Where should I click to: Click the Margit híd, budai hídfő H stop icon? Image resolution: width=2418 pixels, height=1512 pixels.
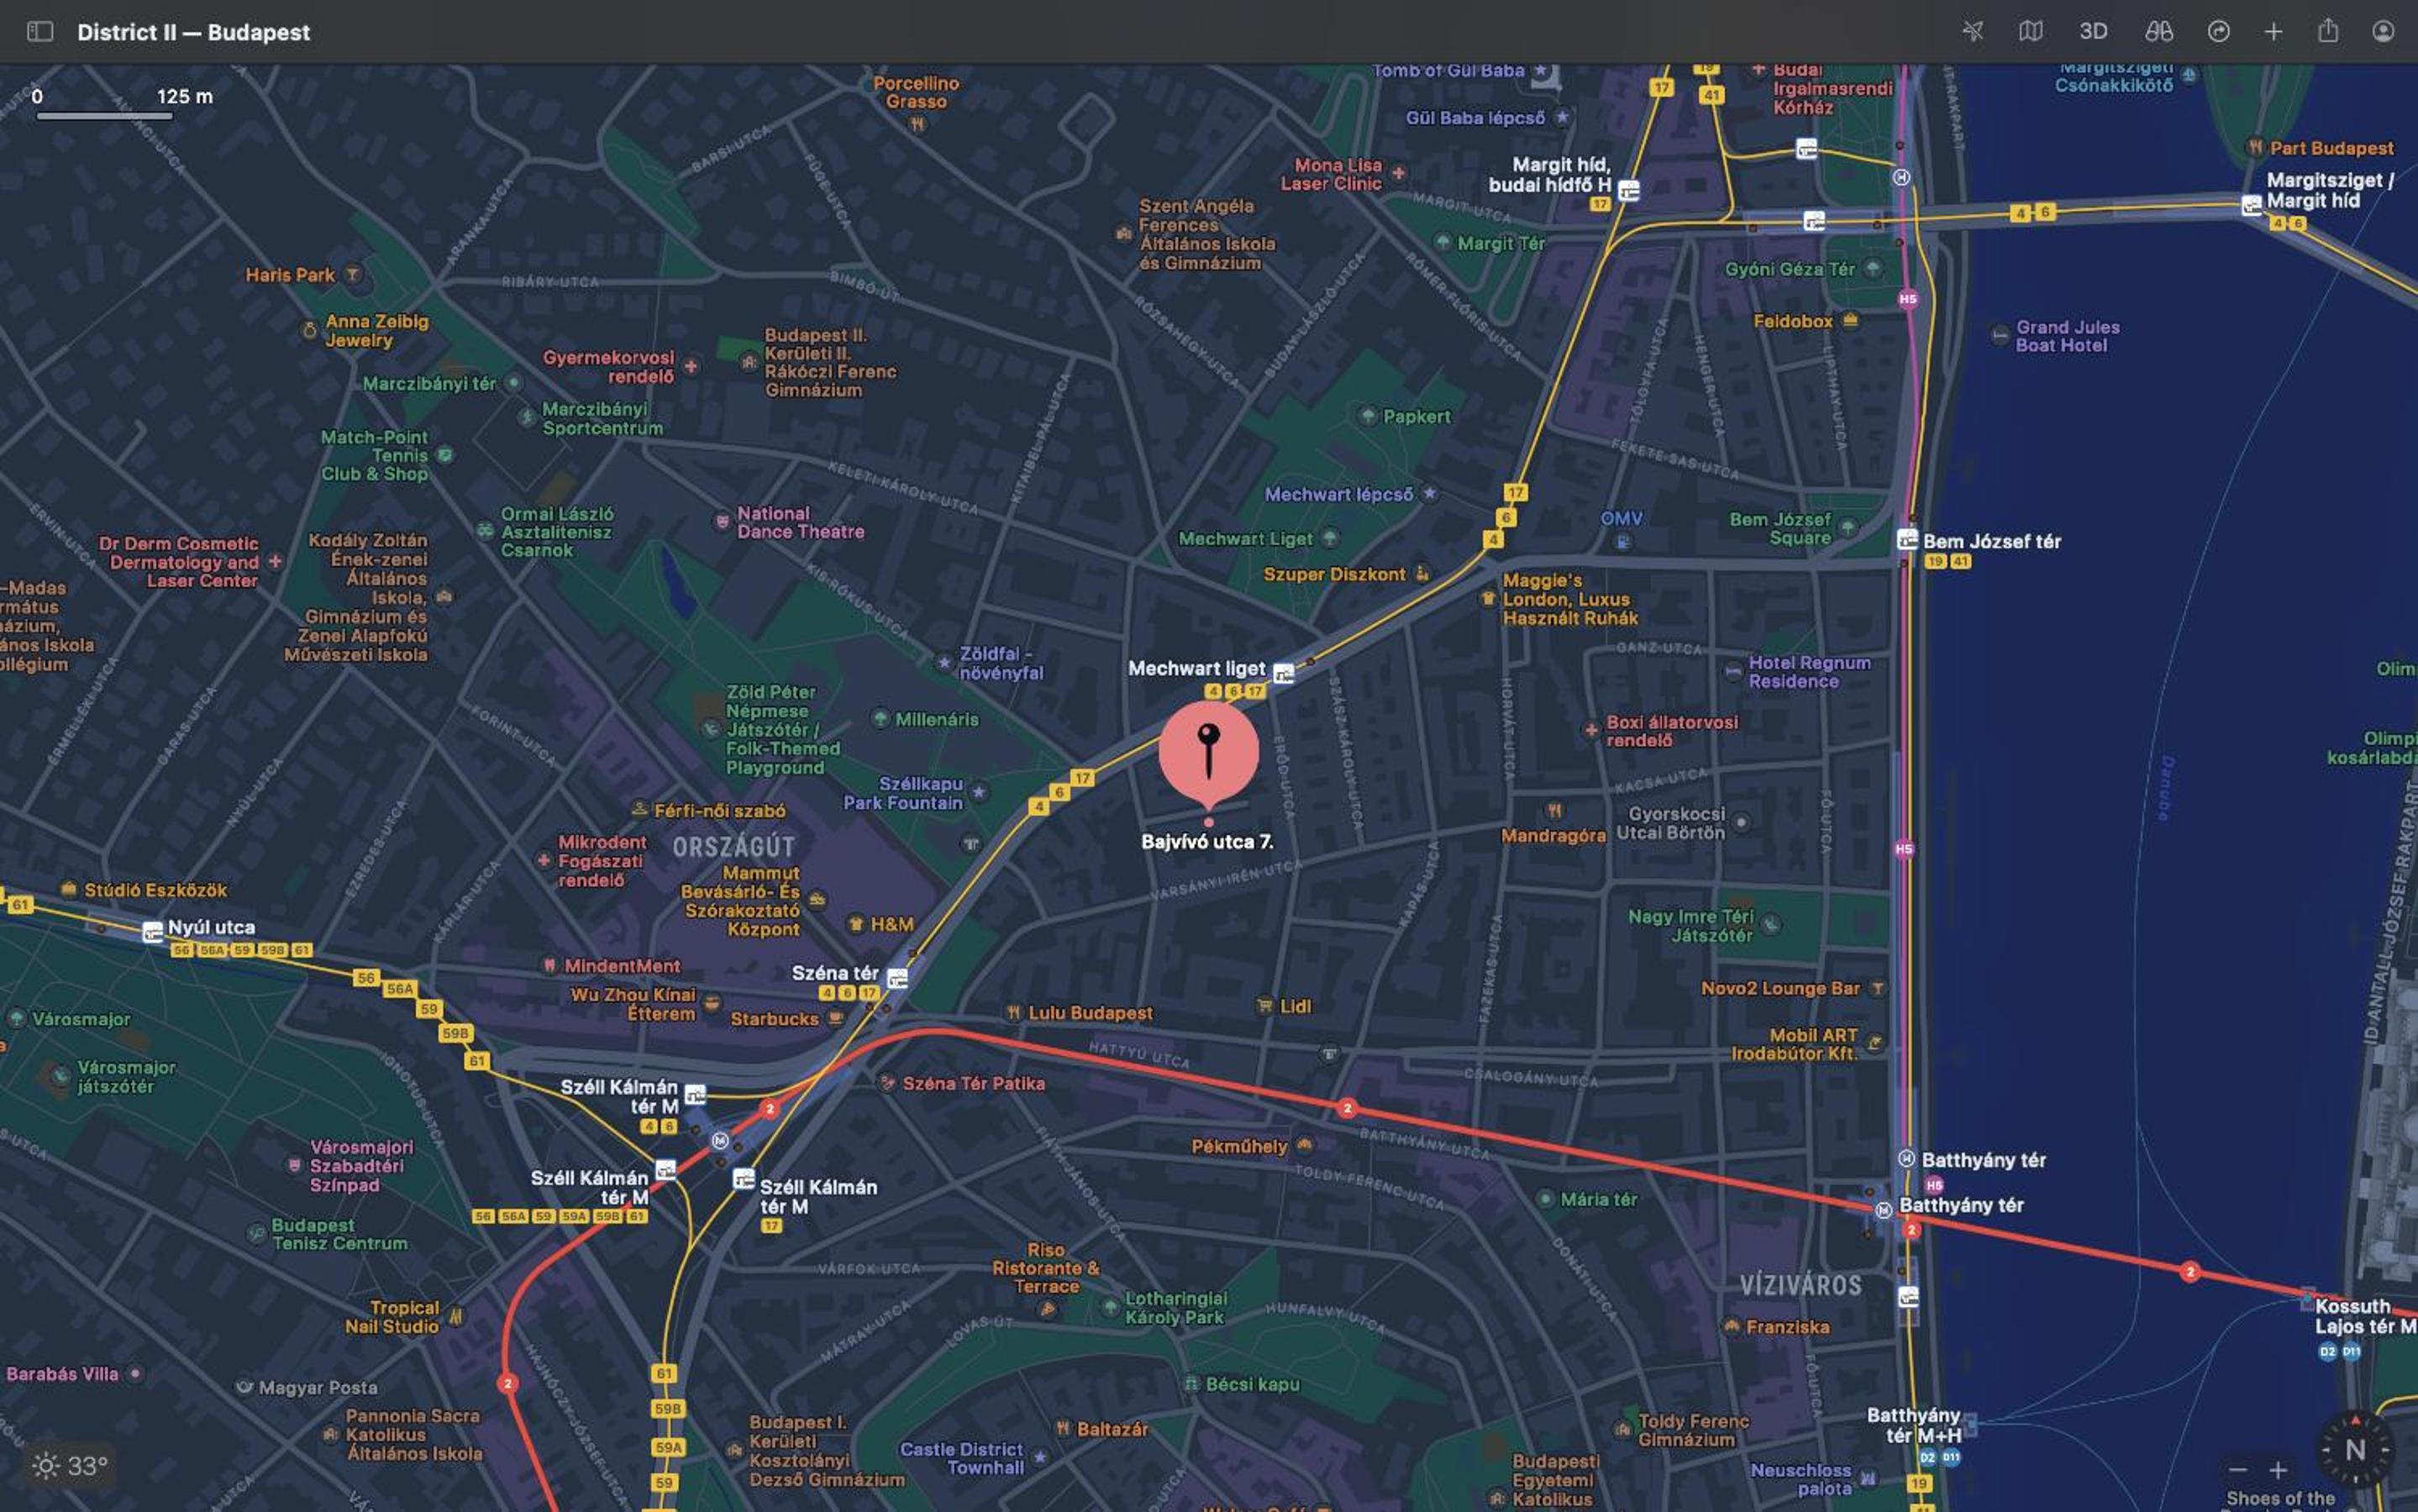[1629, 190]
